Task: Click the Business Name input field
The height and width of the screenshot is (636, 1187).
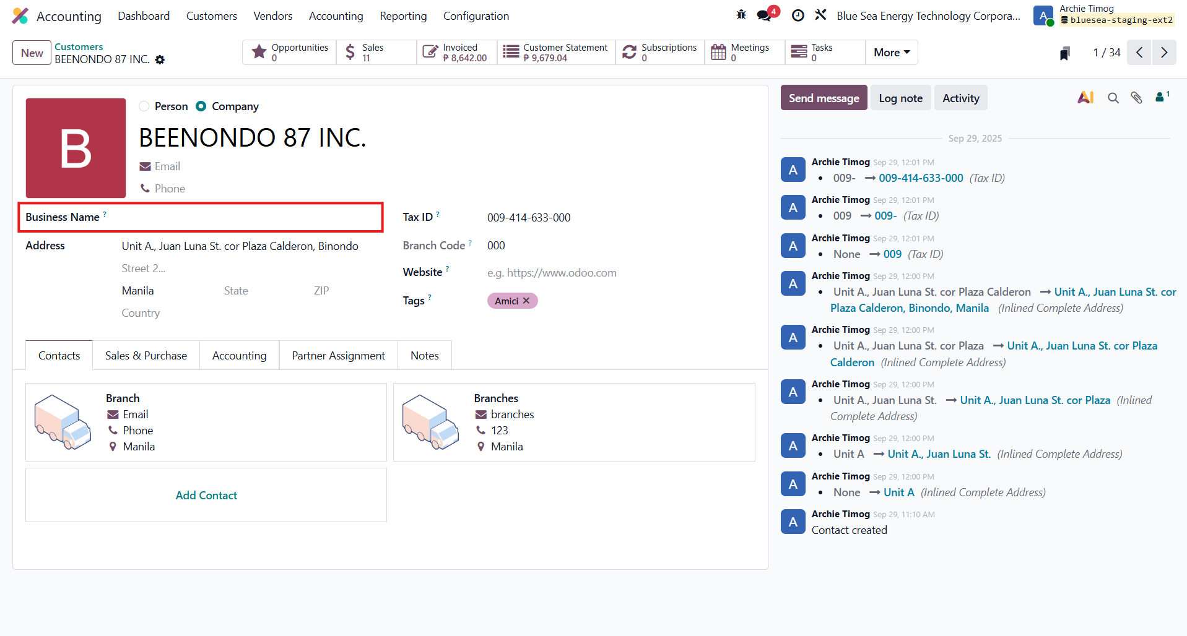Action: (248, 218)
